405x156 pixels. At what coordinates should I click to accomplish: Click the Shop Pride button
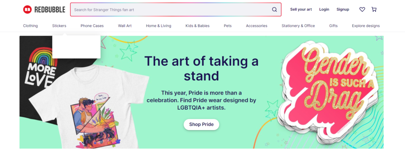coord(201,124)
